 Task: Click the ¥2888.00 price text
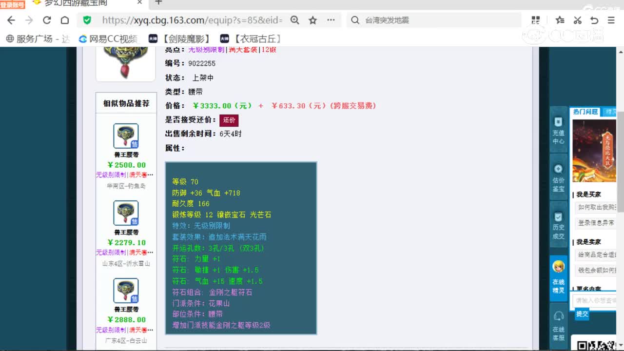click(126, 320)
